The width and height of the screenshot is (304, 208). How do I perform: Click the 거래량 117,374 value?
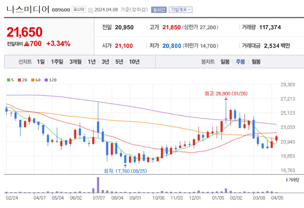(270, 27)
